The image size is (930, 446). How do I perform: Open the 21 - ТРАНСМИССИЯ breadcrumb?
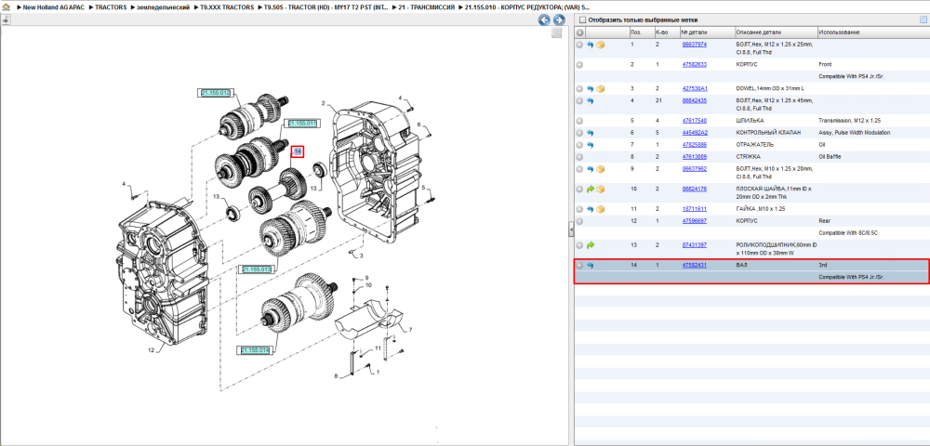[427, 7]
